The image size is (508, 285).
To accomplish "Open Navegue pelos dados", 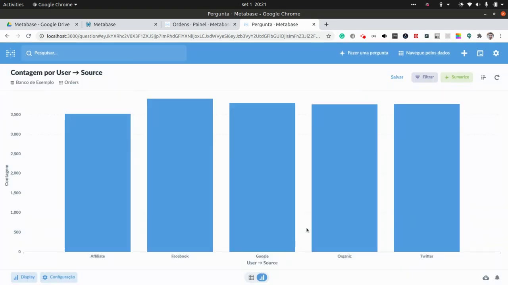I will point(424,53).
